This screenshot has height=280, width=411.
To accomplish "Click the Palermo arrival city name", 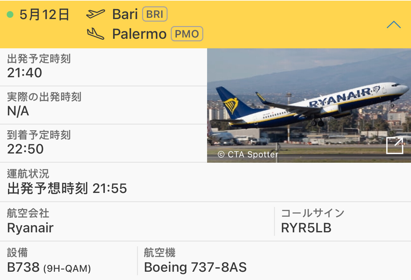I will pos(139,34).
